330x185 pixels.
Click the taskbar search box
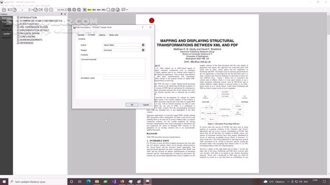[38, 181]
